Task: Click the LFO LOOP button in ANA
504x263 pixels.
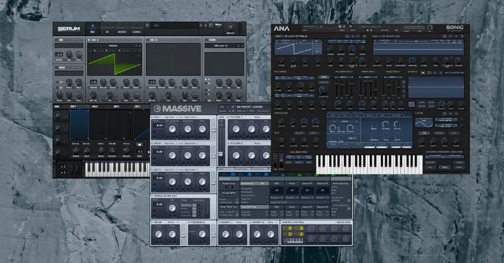Action: [424, 133]
